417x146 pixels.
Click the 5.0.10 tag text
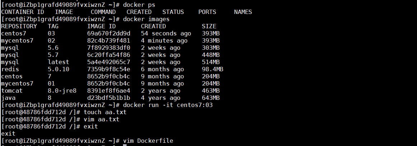coord(58,69)
